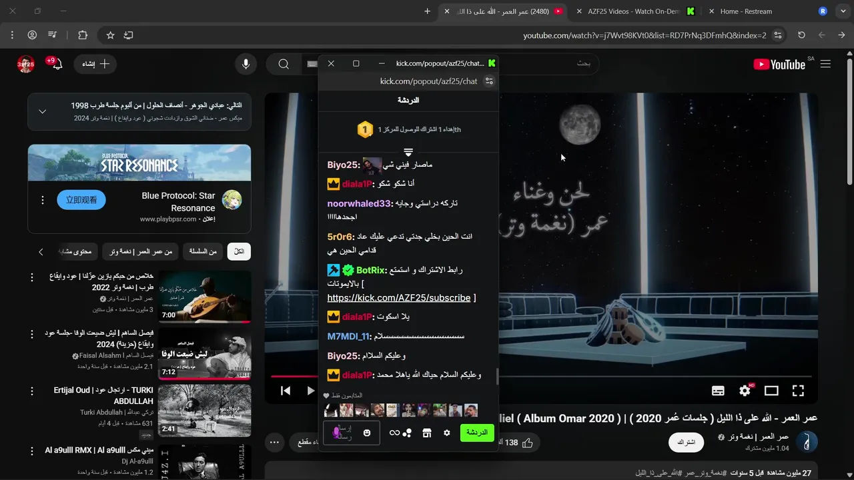Click the Kick chat scrollbar

496,376
